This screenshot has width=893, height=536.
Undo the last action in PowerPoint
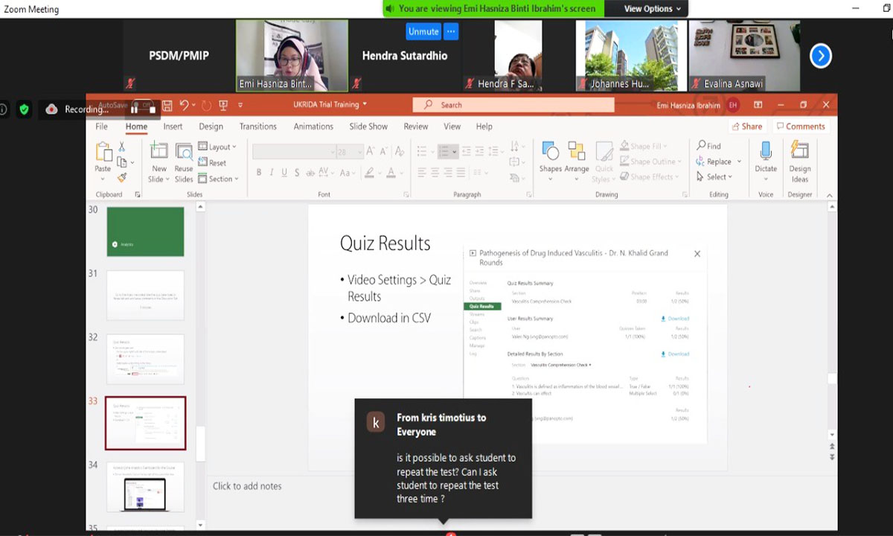click(184, 106)
